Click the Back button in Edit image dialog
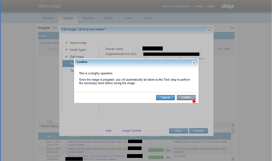This screenshot has width=272, height=161. [x=178, y=131]
